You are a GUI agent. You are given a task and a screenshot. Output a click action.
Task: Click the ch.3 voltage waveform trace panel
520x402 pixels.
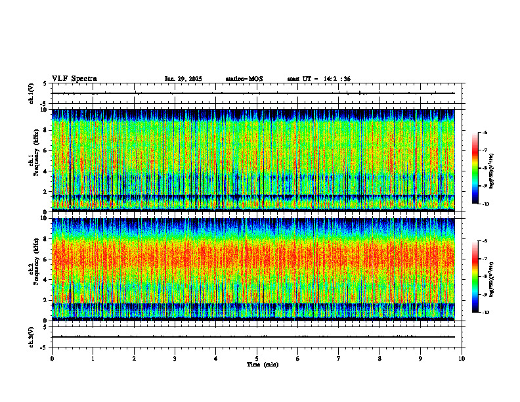257,337
